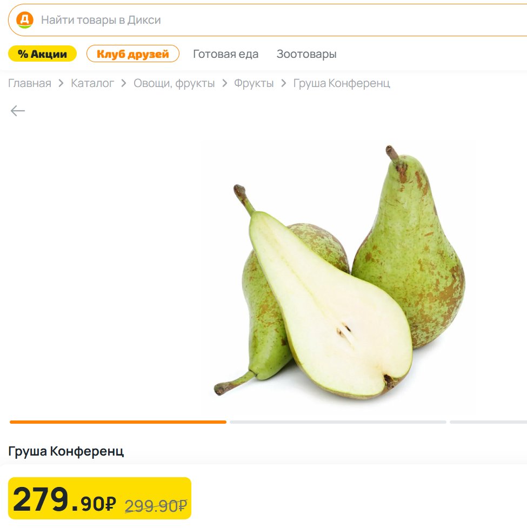Focus the Найти товары в Дикси search field
Viewport: 527px width, 528px height.
(268, 20)
